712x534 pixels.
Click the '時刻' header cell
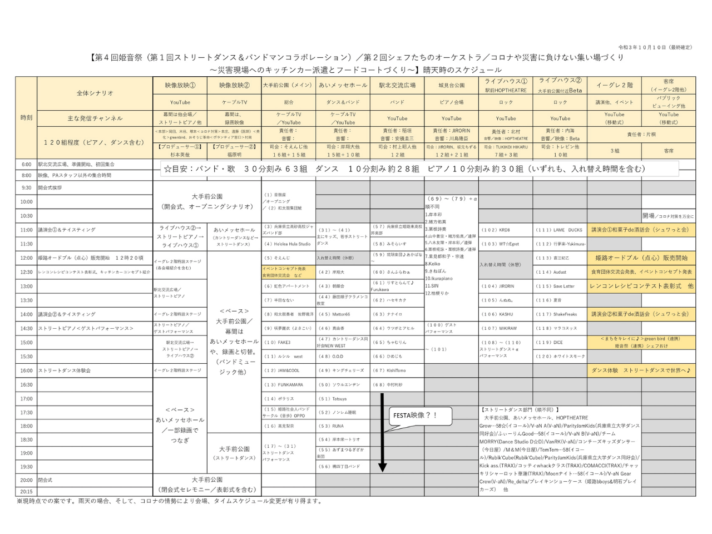pos(26,118)
